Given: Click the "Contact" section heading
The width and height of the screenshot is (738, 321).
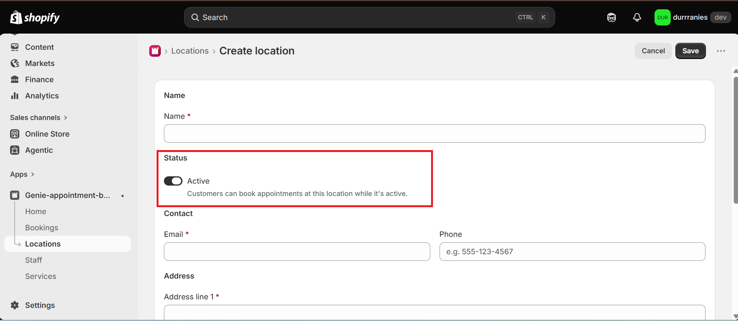Looking at the screenshot, I should point(178,213).
